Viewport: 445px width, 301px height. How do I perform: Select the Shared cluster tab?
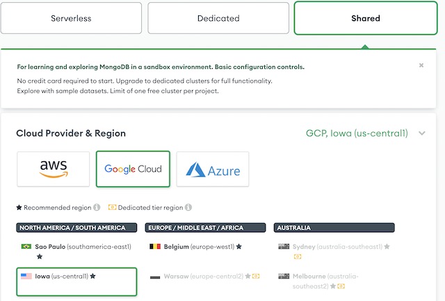click(365, 18)
